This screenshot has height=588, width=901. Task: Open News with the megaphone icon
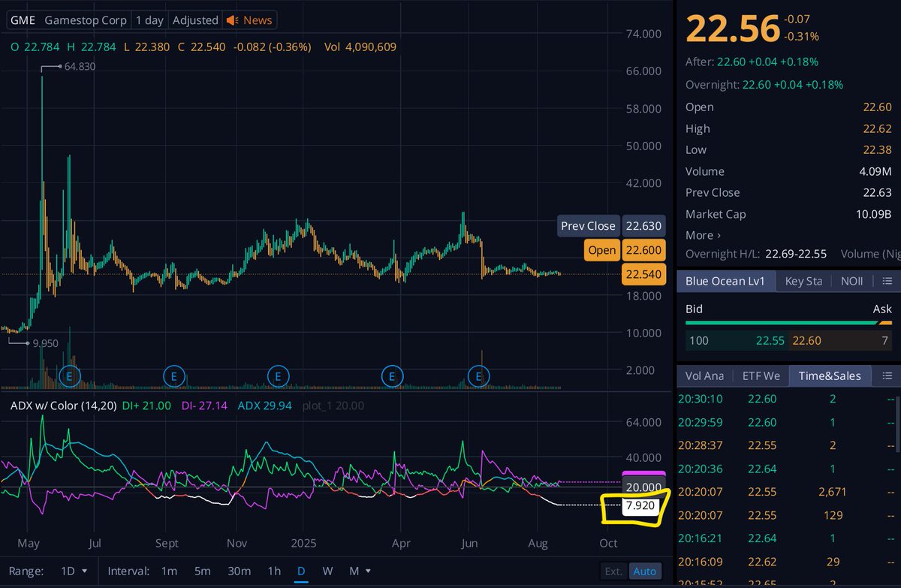pos(250,20)
